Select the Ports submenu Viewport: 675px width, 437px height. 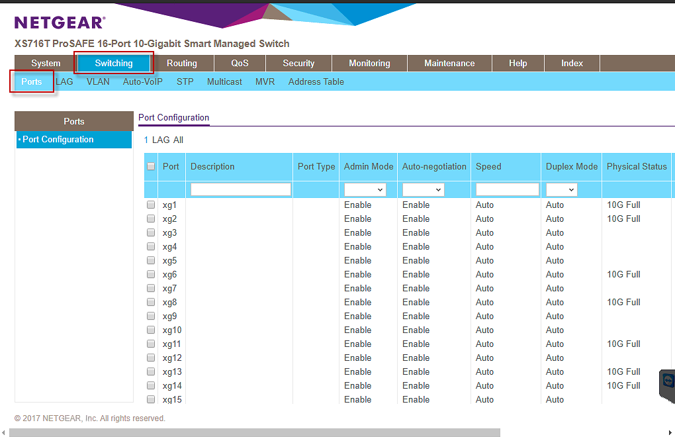[31, 82]
